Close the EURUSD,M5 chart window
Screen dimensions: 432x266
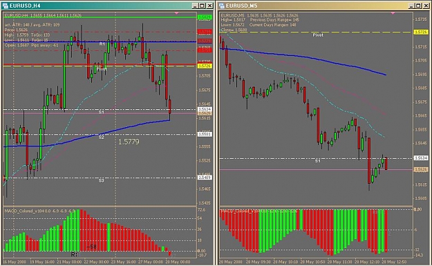pyautogui.click(x=426, y=6)
